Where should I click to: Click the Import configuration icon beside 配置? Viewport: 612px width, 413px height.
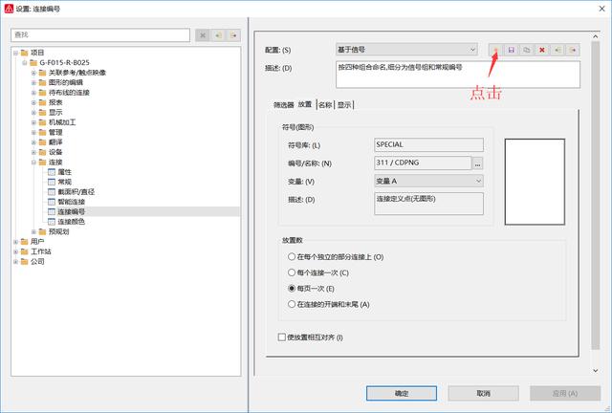(557, 50)
